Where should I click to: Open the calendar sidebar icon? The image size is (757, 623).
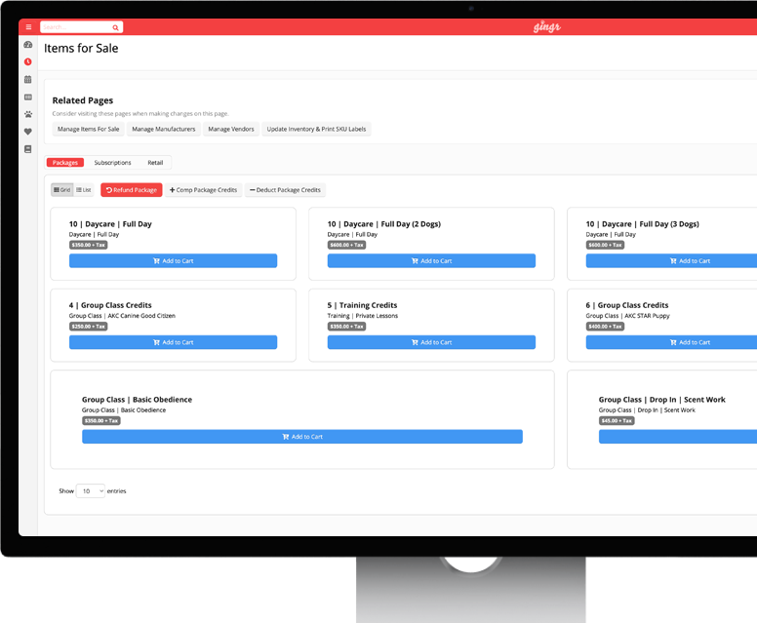pos(28,79)
